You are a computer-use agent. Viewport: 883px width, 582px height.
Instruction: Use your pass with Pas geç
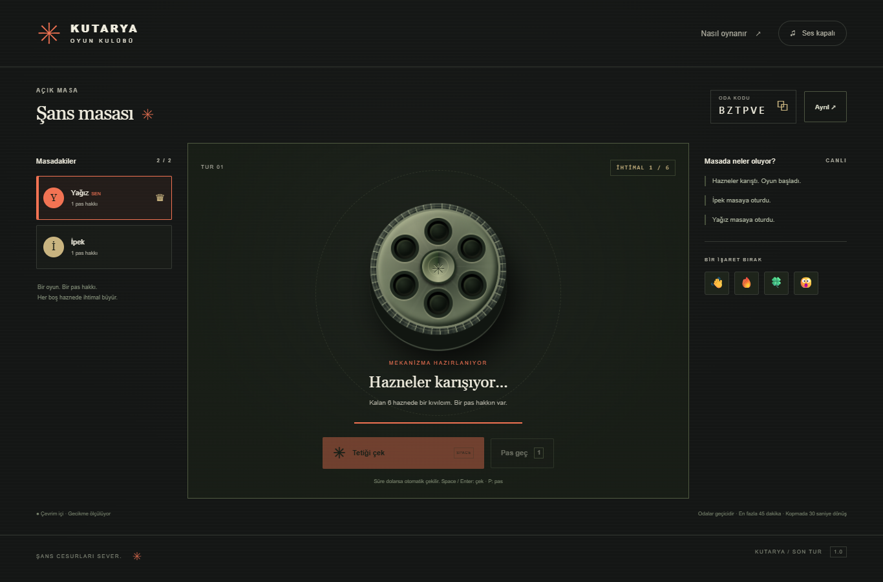coord(522,453)
